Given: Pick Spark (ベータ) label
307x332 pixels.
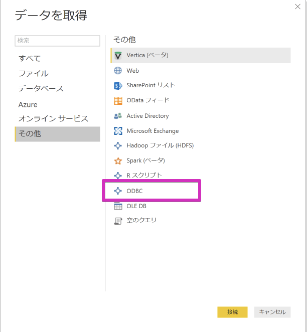Looking at the screenshot, I should pyautogui.click(x=145, y=160).
